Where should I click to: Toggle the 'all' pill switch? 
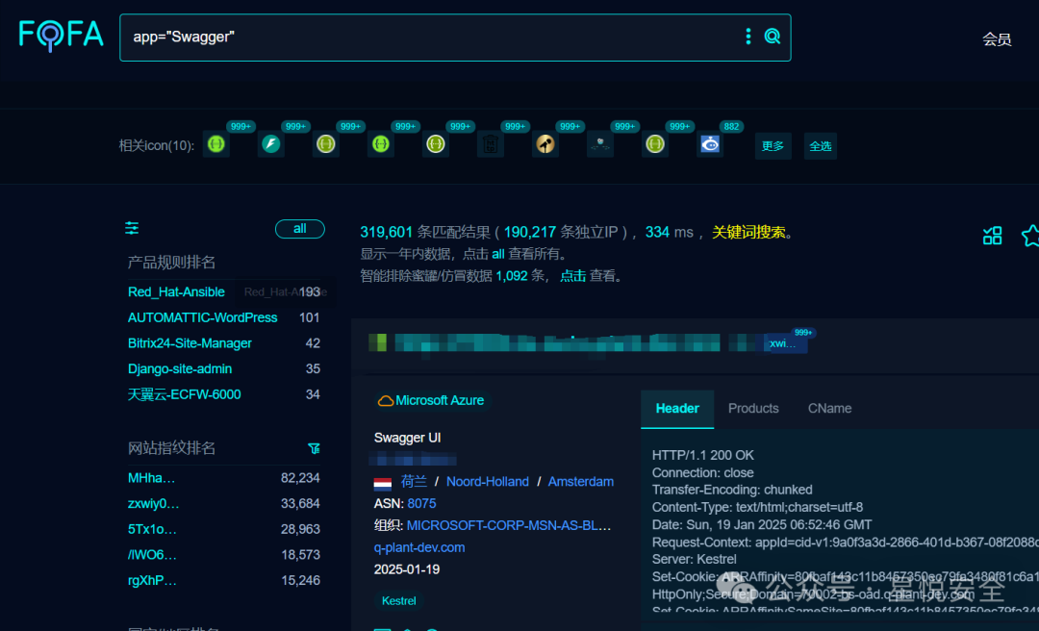[x=300, y=229]
